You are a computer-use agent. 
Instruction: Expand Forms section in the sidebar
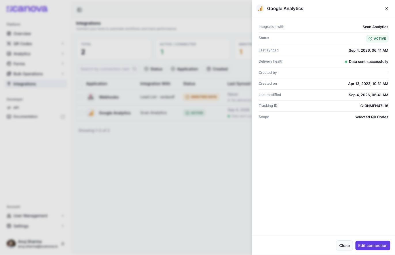tap(36, 64)
